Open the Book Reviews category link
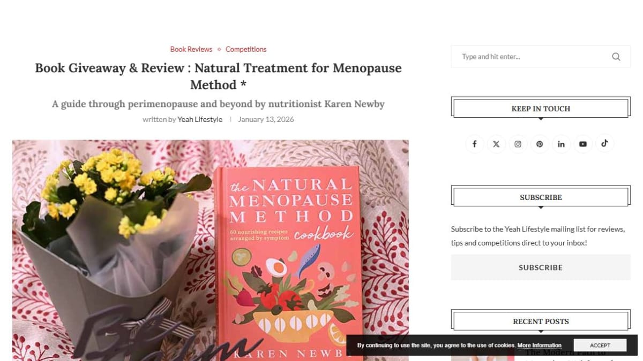The height and width of the screenshot is (361, 643). [x=191, y=49]
